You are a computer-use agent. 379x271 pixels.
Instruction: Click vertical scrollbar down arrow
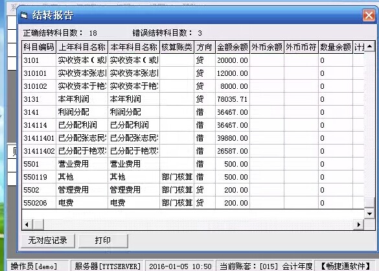[369, 214]
